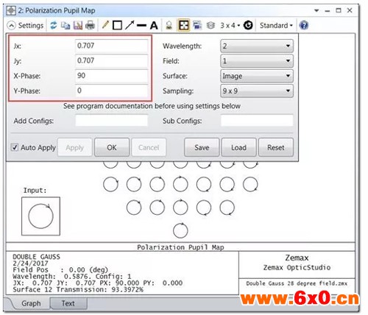This screenshot has width=368, height=315.
Task: Select the arrow draw tool
Action: (x=130, y=25)
